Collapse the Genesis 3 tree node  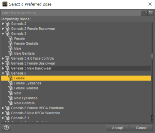point(3,34)
